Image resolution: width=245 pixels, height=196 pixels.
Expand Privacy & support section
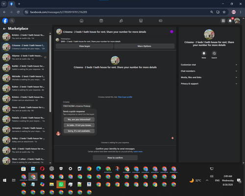coord(209,84)
